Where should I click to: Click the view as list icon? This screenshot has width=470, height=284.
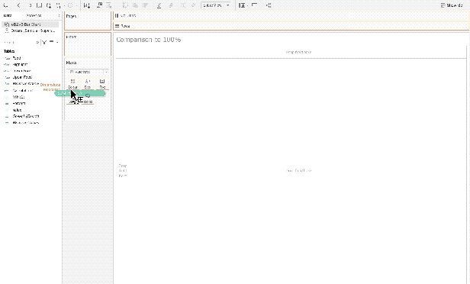[51, 42]
